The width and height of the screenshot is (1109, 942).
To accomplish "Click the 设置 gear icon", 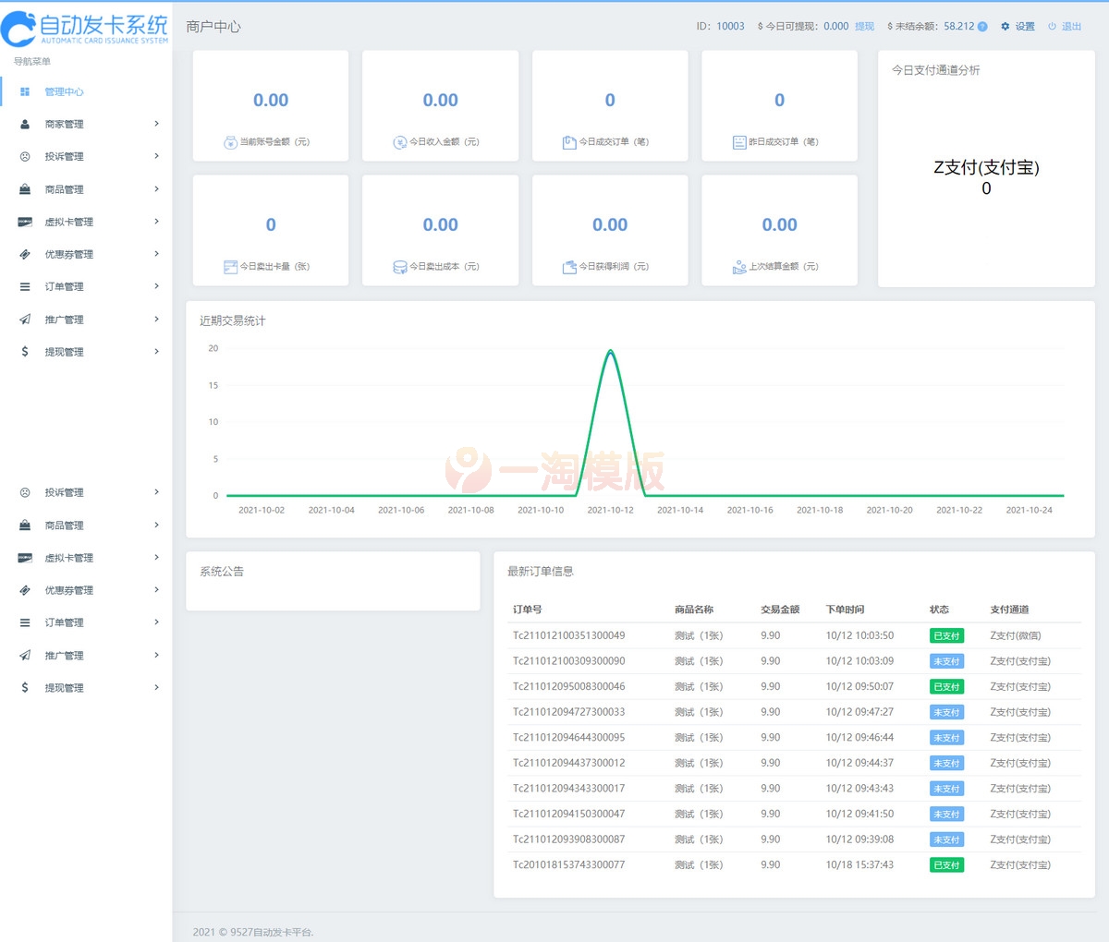I will 1005,27.
